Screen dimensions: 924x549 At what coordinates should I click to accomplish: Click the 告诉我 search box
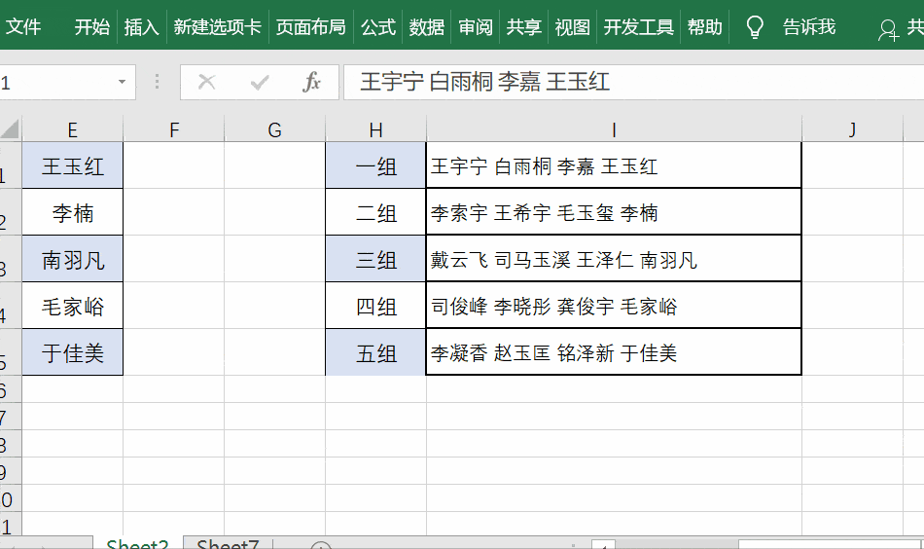click(x=808, y=27)
